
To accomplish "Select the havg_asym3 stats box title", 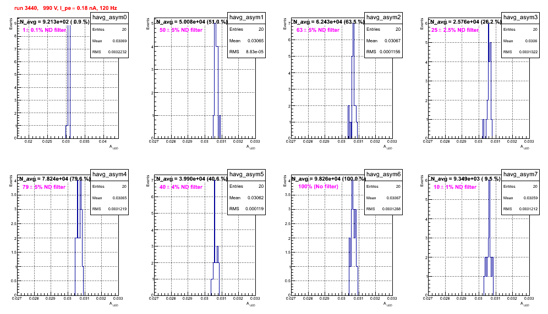I will point(520,18).
